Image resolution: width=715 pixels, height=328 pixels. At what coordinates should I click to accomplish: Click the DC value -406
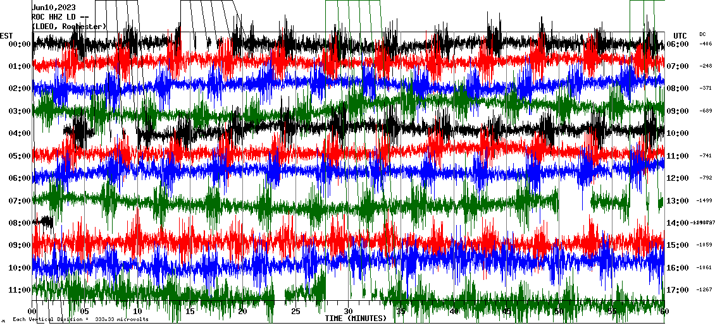706,44
